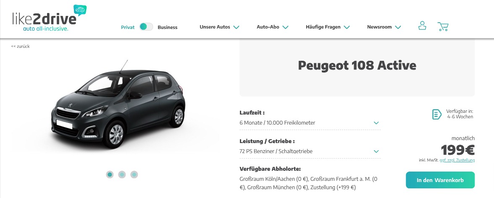This screenshot has width=494, height=198.
Task: Open the Häufige Fragen menu
Action: [x=328, y=27]
